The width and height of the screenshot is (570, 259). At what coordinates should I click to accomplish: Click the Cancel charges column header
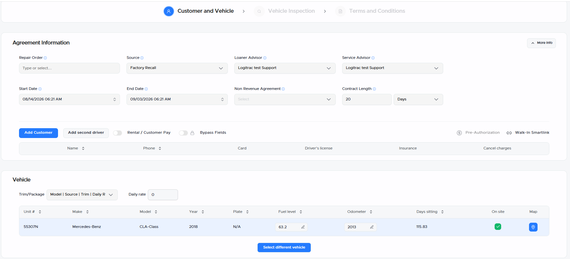pos(497,148)
